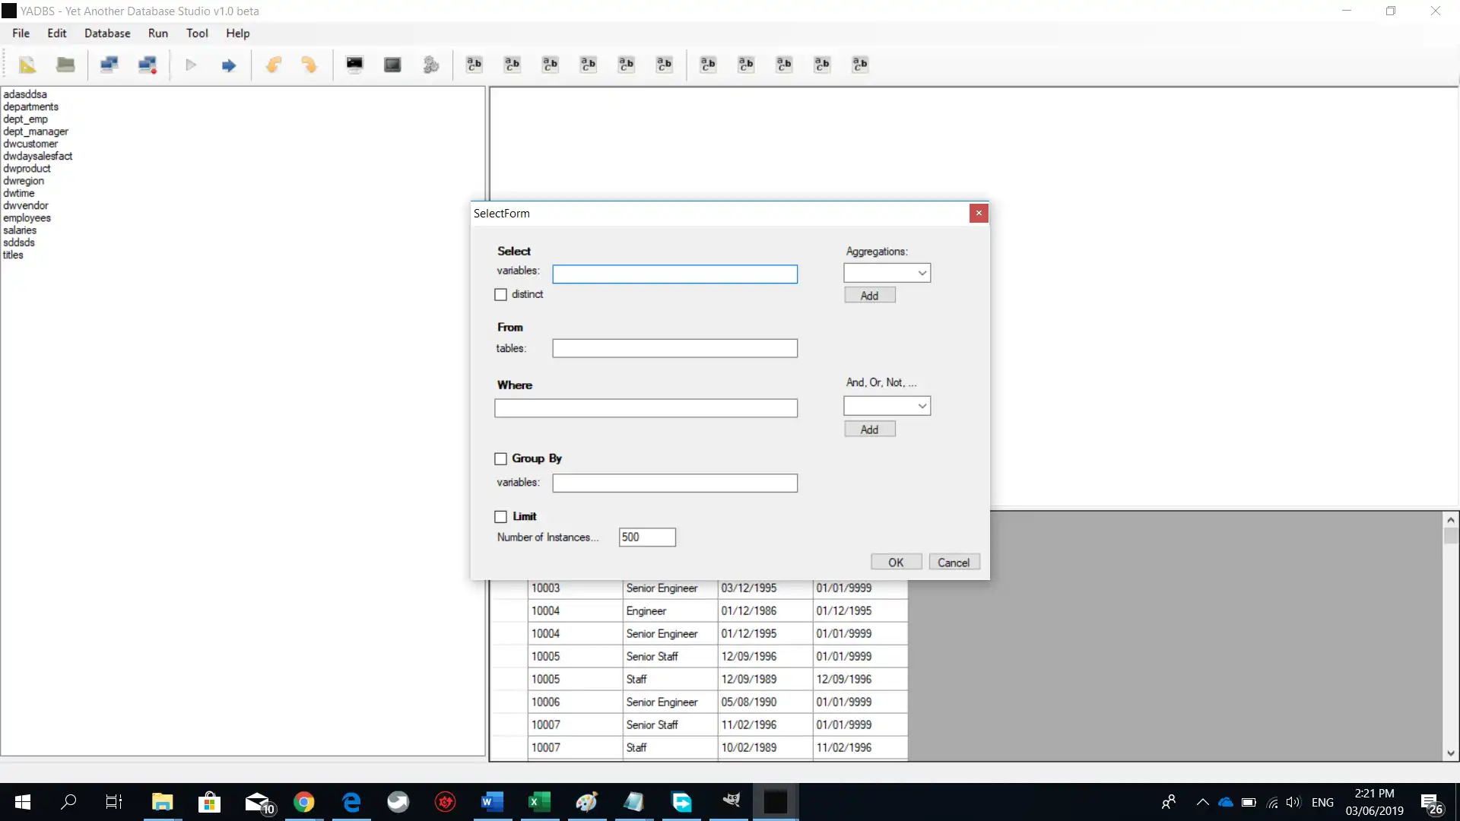Select the salaries table in list
Image resolution: width=1460 pixels, height=821 pixels.
click(20, 230)
